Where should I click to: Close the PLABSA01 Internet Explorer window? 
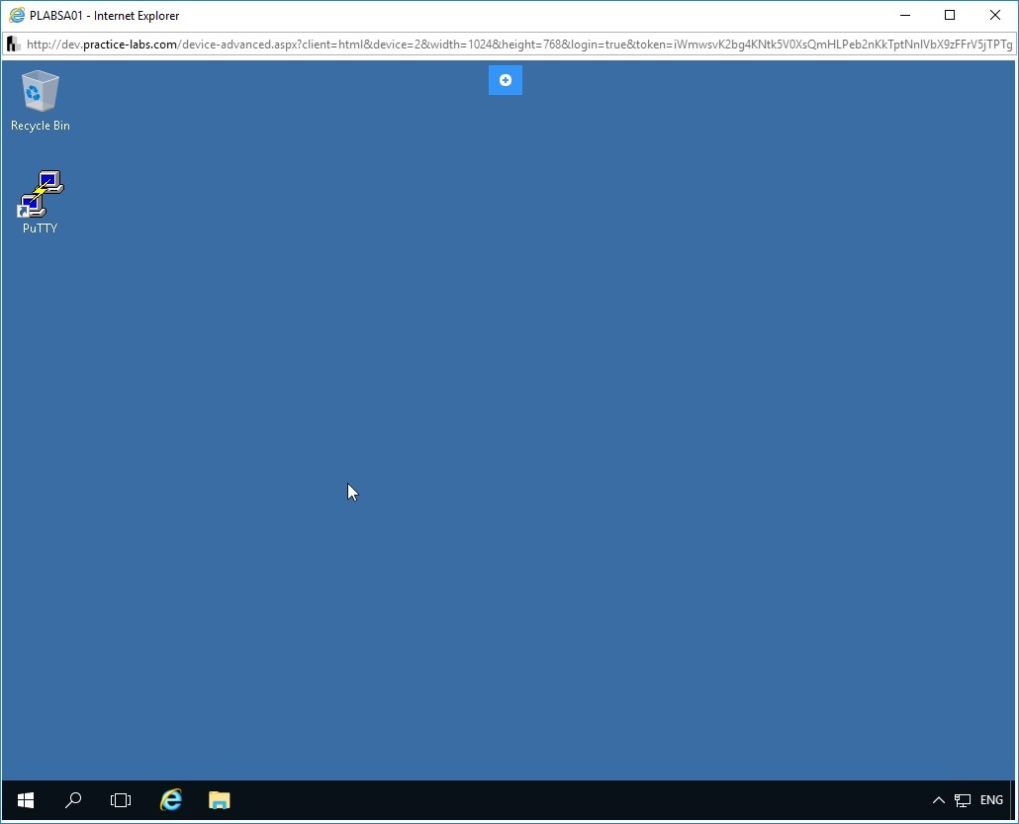tap(995, 15)
